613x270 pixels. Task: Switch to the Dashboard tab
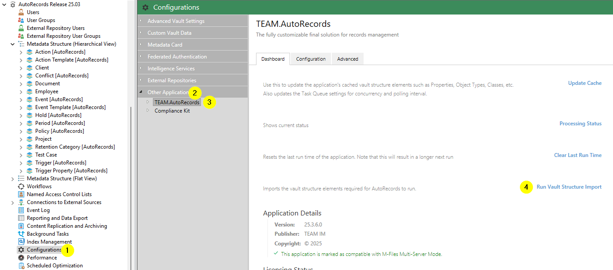273,59
